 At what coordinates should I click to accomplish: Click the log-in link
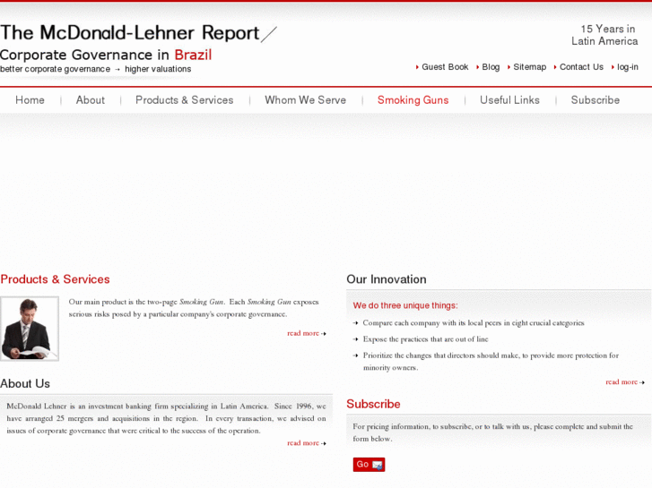[x=628, y=67]
